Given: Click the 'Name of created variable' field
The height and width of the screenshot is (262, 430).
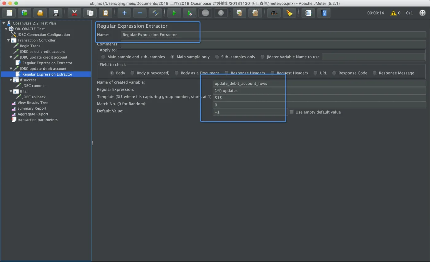Looking at the screenshot, I should pos(319,83).
